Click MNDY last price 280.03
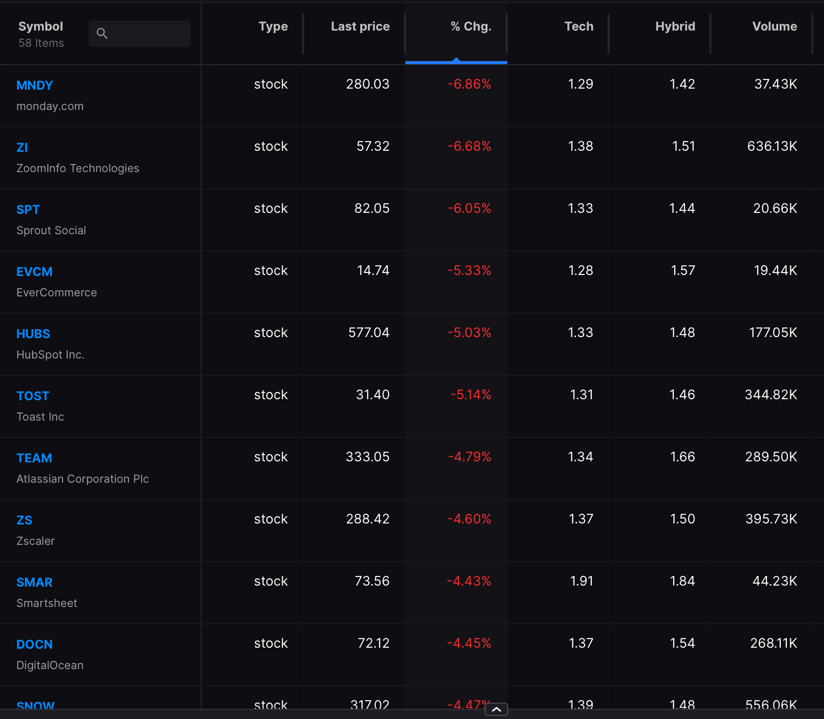Viewport: 824px width, 719px height. [368, 84]
